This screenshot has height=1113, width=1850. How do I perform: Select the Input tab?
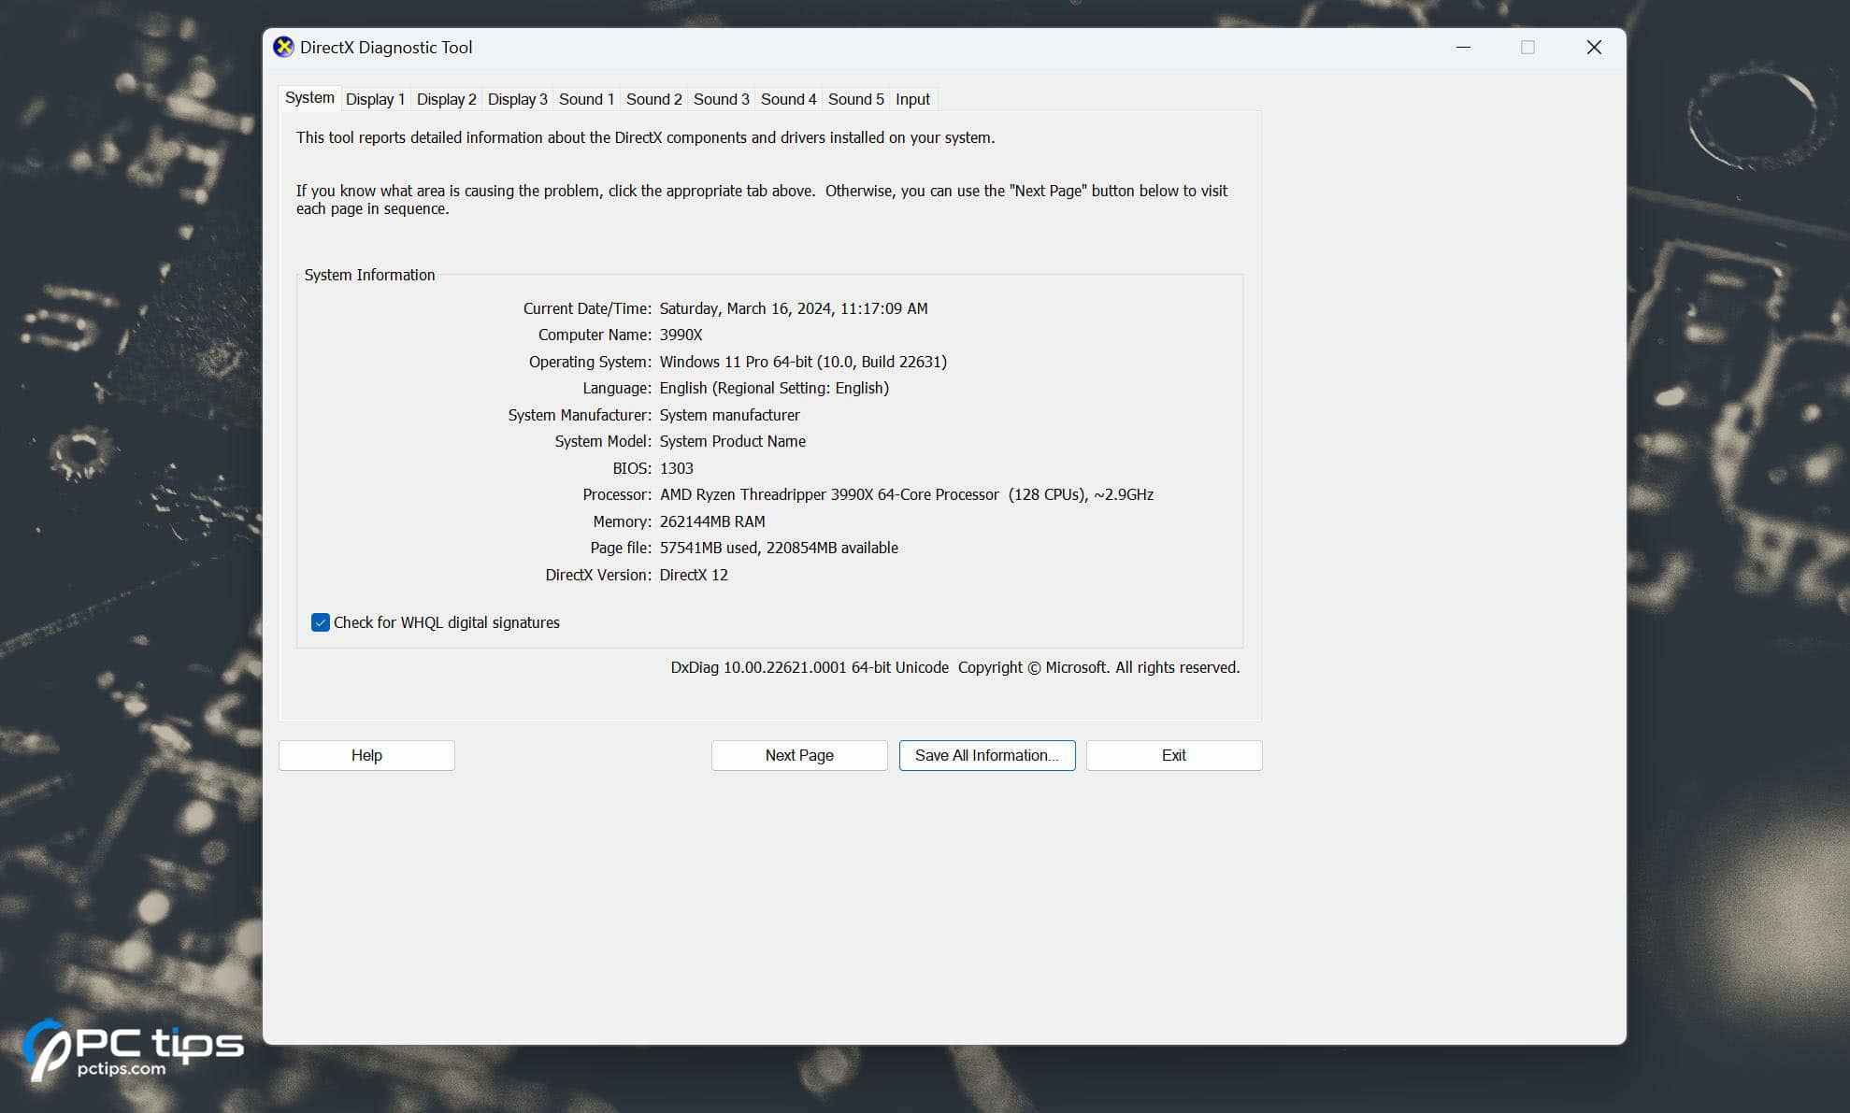pyautogui.click(x=911, y=98)
